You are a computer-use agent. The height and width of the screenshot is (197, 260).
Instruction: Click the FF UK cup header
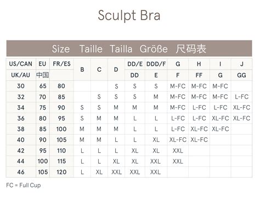click(199, 75)
